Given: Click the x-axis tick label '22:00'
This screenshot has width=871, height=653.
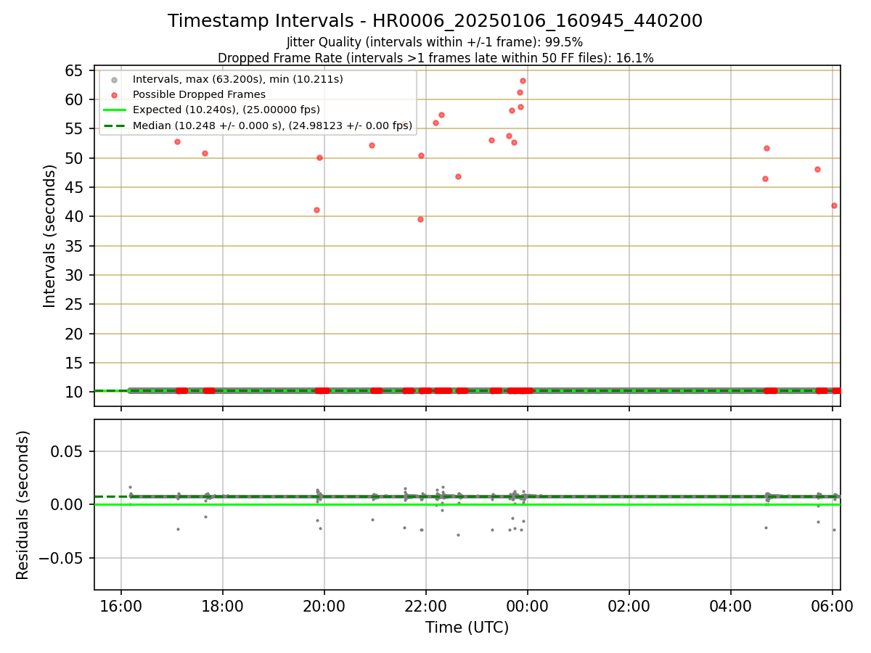Looking at the screenshot, I should point(426,606).
